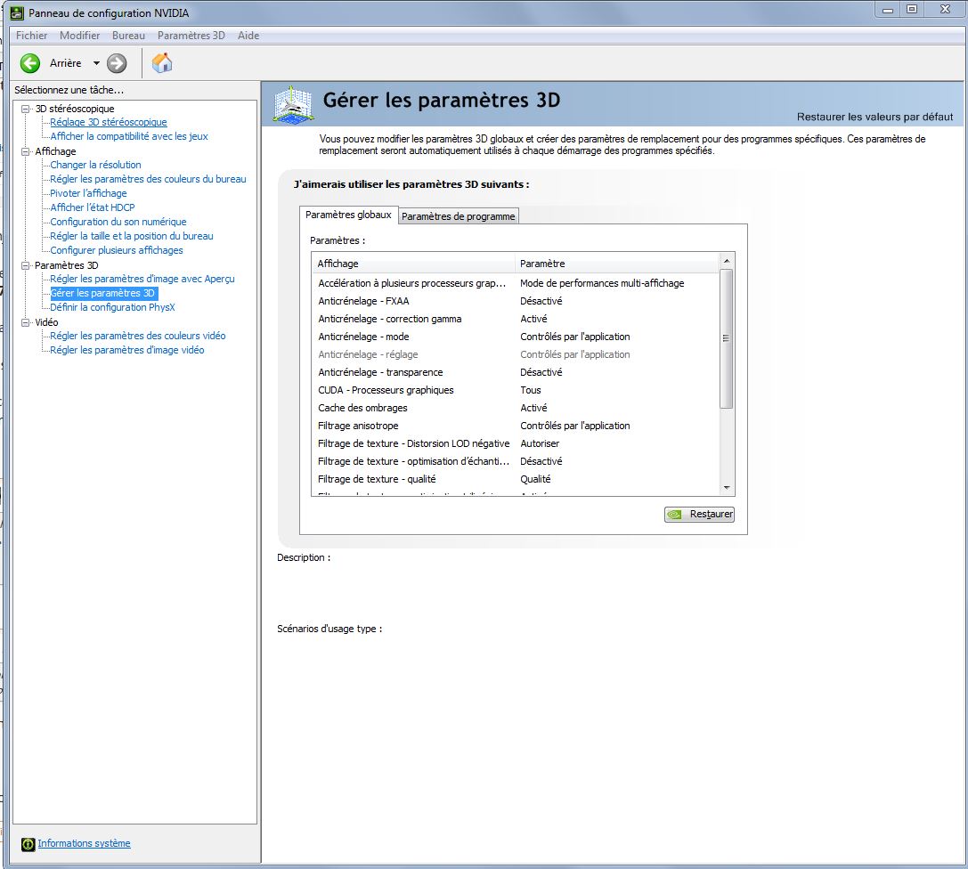Open Régler les paramètres d'image vidéo

[127, 350]
